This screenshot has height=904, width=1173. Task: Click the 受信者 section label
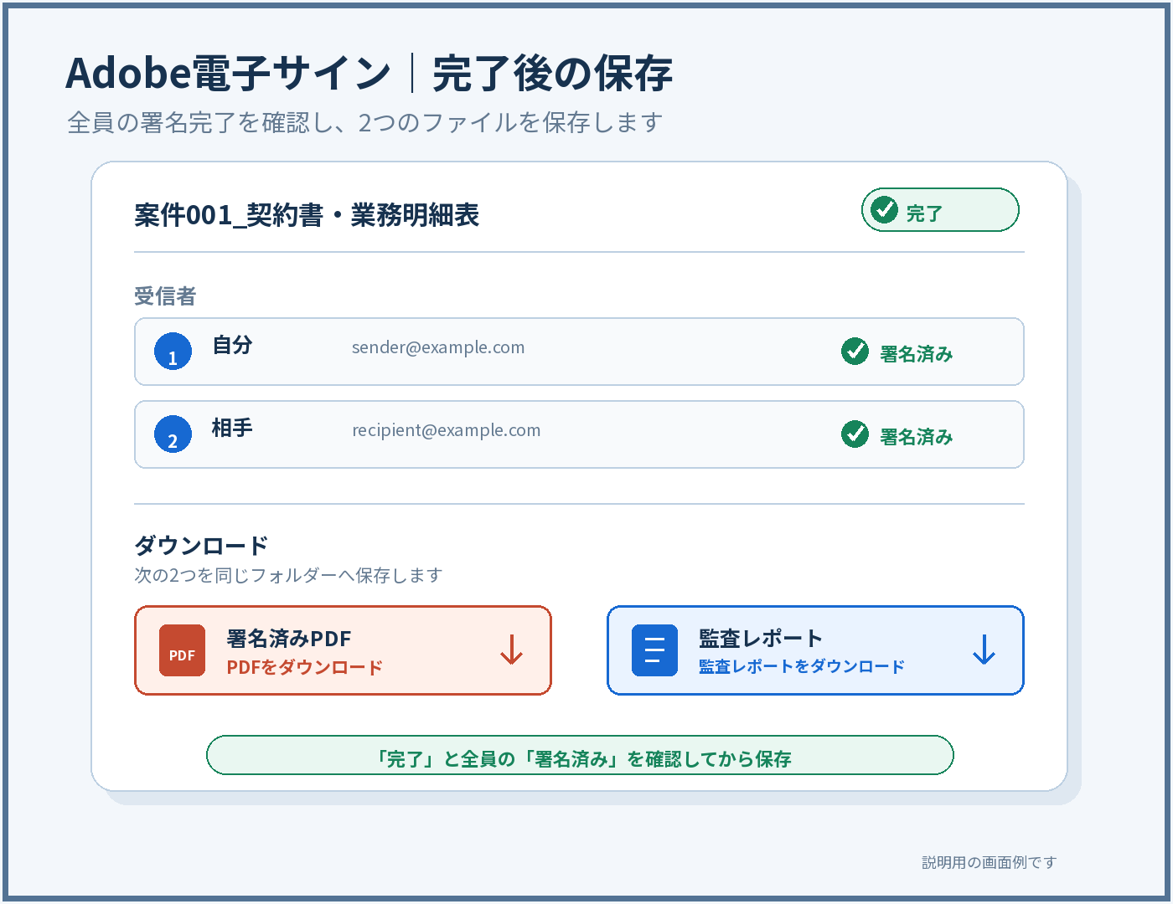tap(165, 296)
